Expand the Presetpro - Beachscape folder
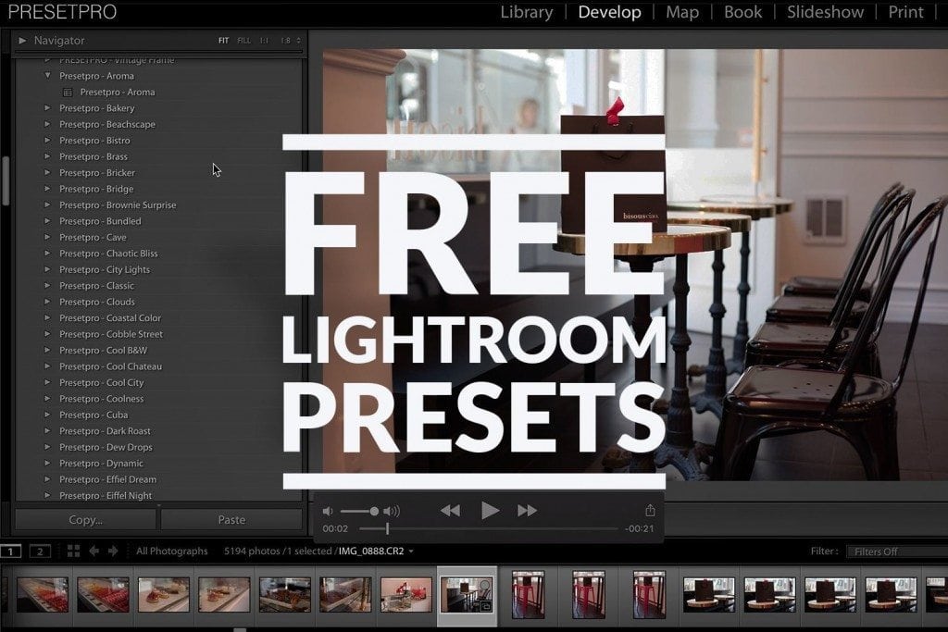 [47, 124]
